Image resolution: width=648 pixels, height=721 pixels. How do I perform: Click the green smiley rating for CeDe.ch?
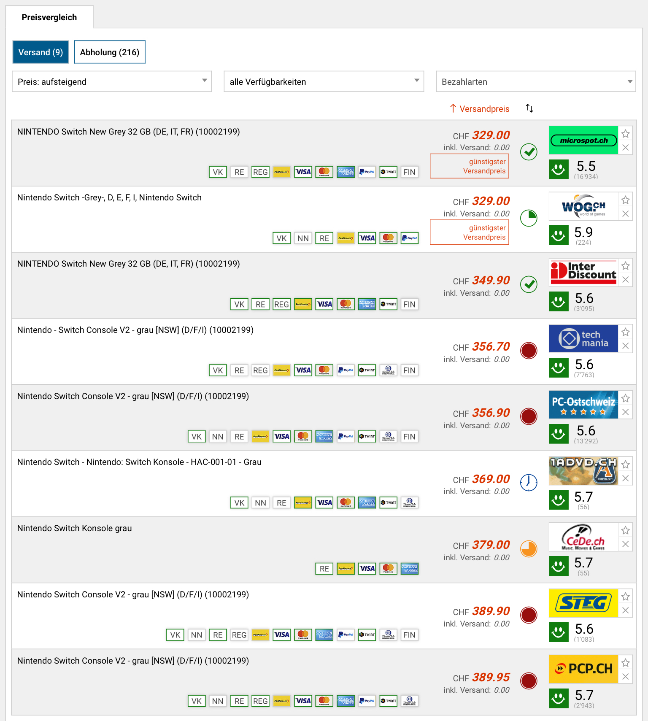click(x=559, y=566)
